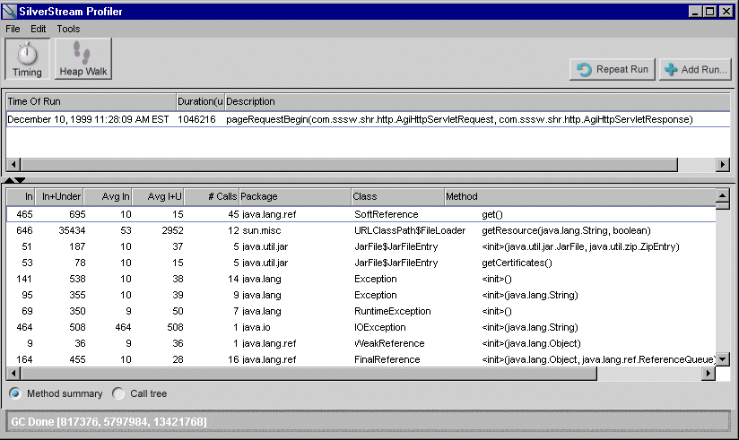
Task: Sort runs by Time Of Run column
Action: click(x=91, y=101)
